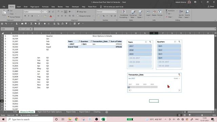Apply the red font color
This screenshot has height=122, width=217.
tap(51, 16)
